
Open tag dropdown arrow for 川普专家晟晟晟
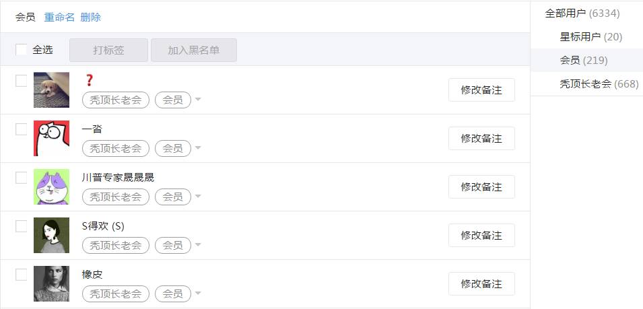click(198, 197)
